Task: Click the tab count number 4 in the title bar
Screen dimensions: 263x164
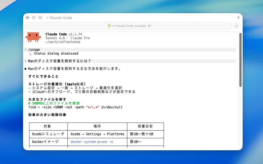Action: [238, 18]
